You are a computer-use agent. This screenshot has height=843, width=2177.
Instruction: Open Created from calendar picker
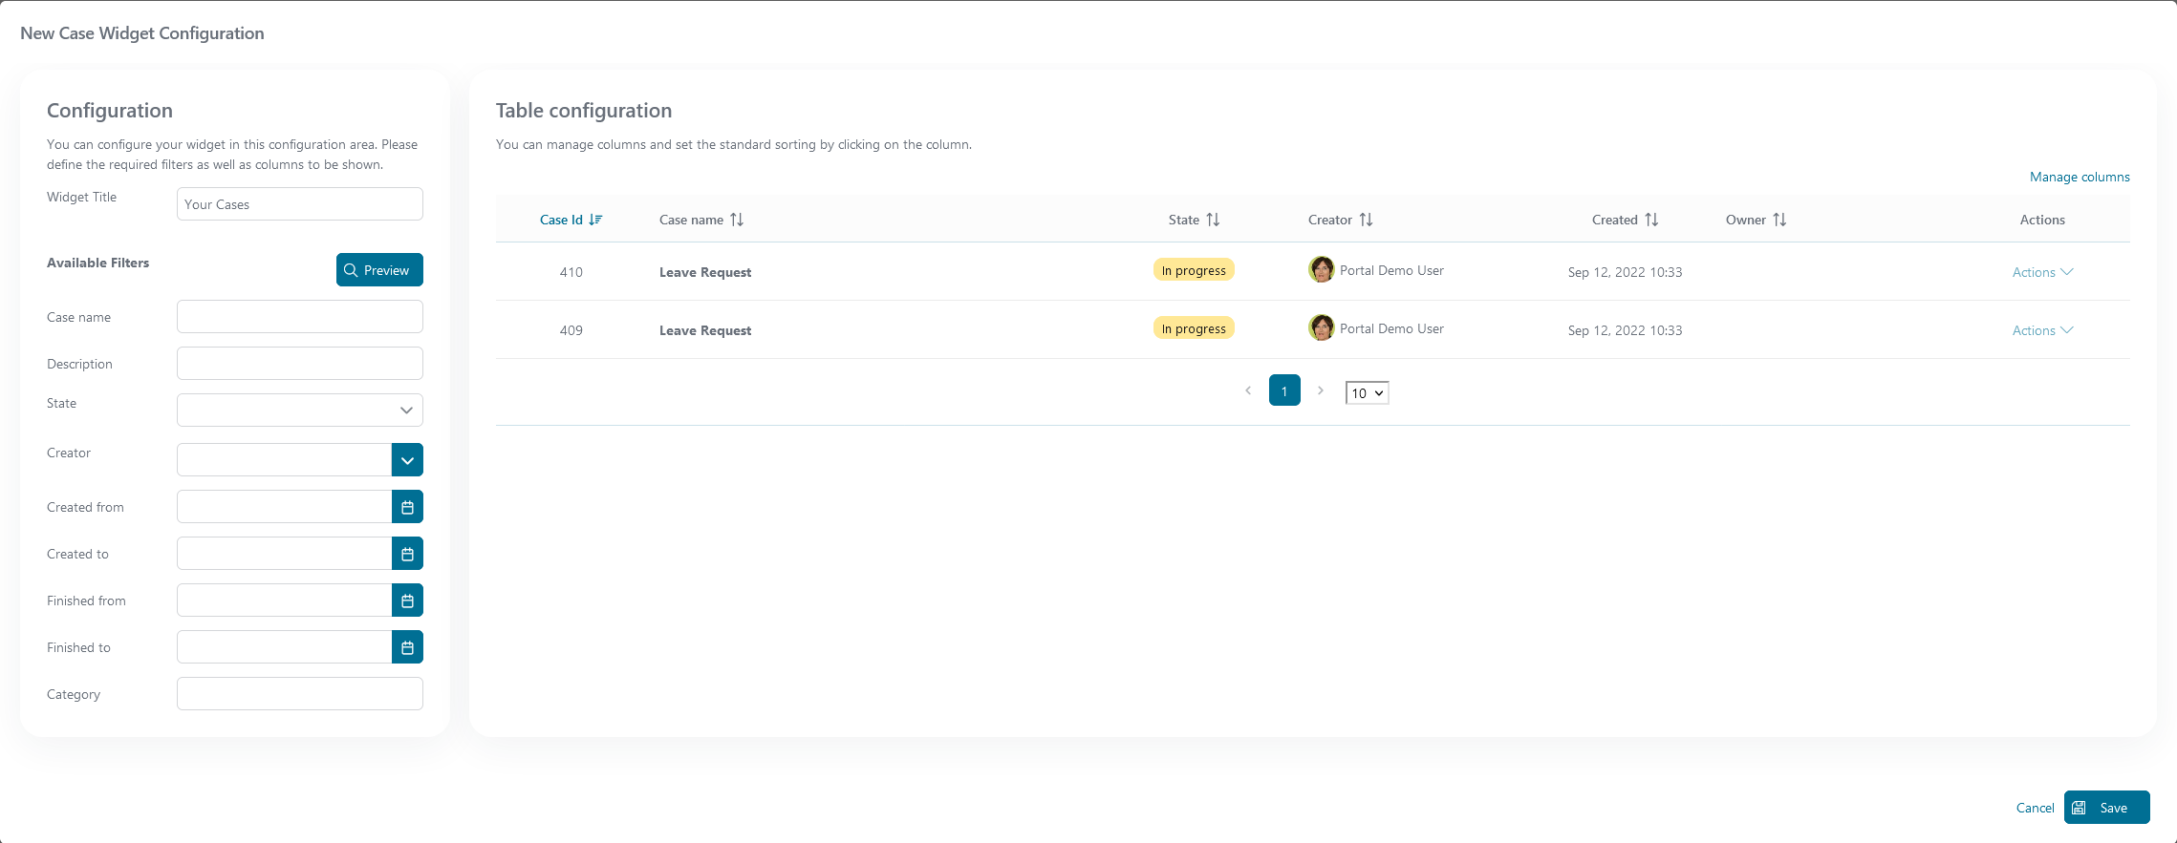(x=407, y=507)
